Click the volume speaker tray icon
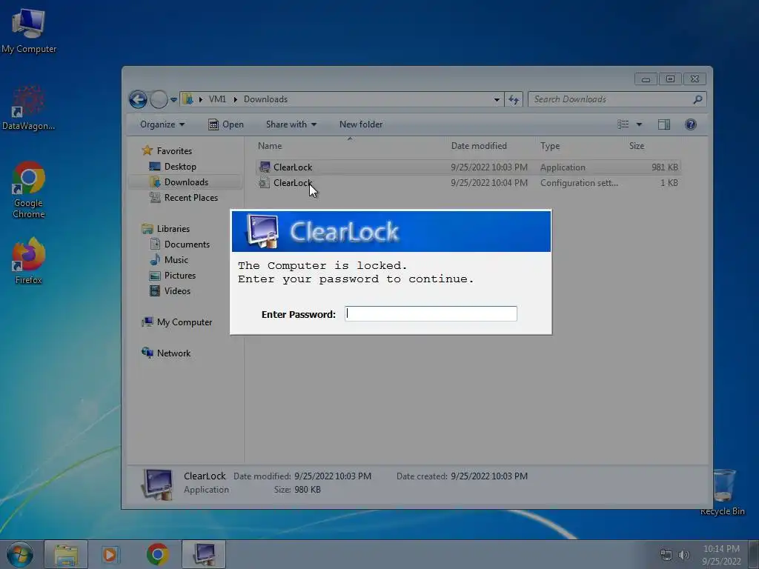The height and width of the screenshot is (569, 759). coord(683,555)
